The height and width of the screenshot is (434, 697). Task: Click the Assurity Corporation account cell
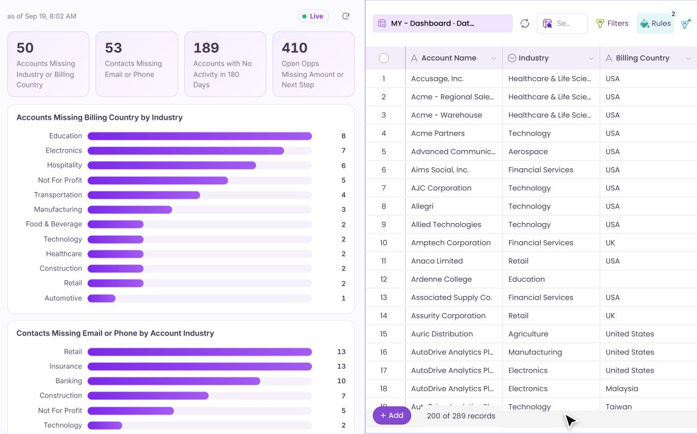pyautogui.click(x=454, y=315)
